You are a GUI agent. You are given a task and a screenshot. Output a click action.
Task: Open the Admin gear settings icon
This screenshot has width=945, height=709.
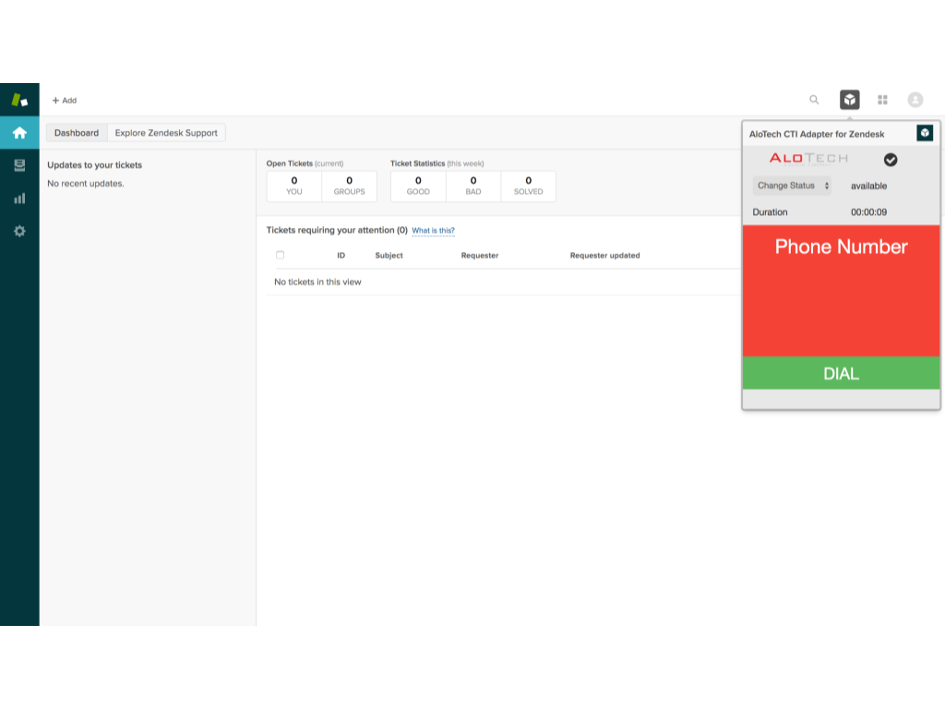click(19, 231)
